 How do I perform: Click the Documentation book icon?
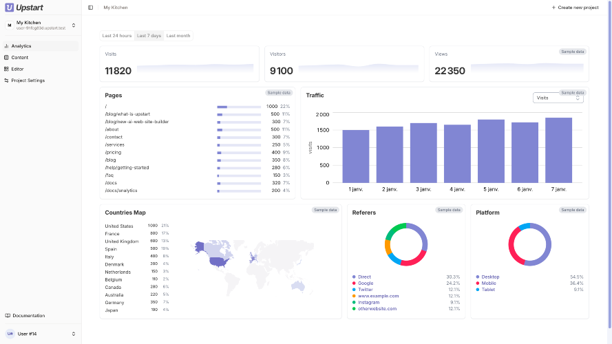coord(8,316)
